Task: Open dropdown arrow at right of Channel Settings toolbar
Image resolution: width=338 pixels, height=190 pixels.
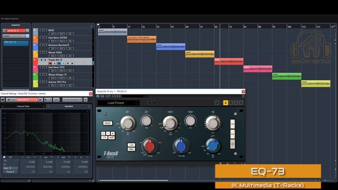Action: click(x=86, y=100)
